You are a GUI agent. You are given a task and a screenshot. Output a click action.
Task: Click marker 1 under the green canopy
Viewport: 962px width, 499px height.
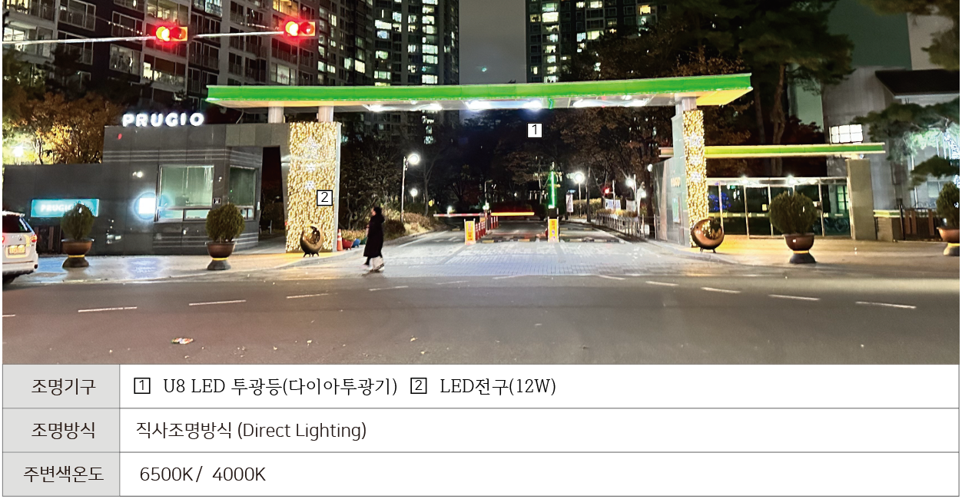point(535,131)
